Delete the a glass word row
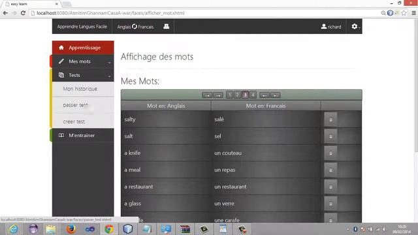 (330, 204)
